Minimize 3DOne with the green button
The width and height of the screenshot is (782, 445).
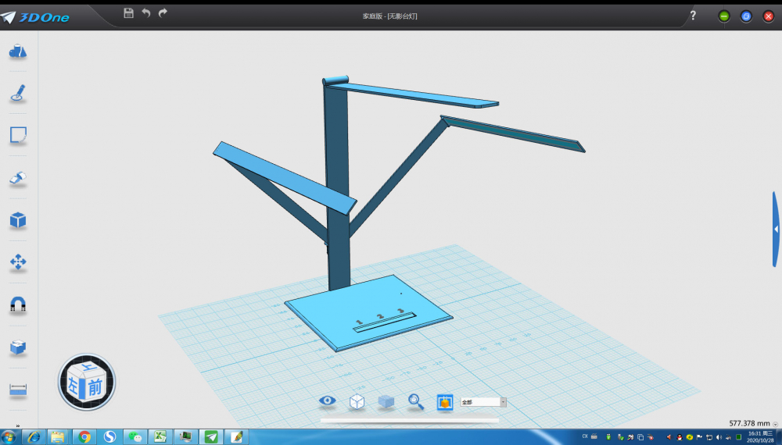pyautogui.click(x=723, y=16)
